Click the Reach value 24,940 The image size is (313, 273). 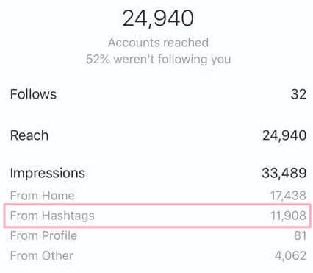284,135
